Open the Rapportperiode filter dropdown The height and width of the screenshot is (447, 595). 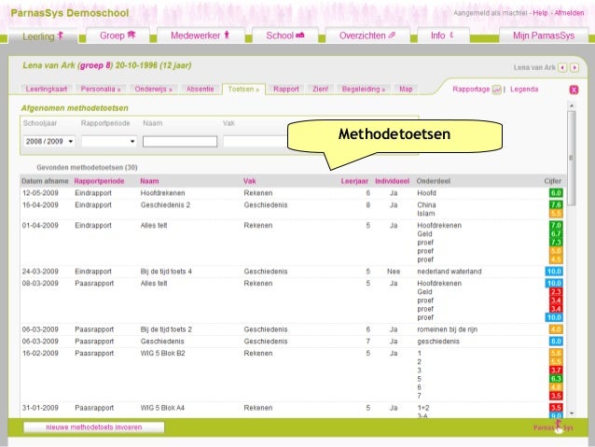pyautogui.click(x=109, y=141)
